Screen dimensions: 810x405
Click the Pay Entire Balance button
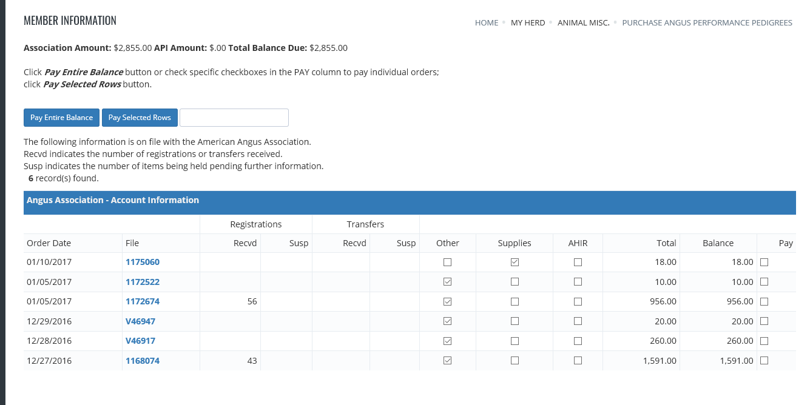pos(61,118)
